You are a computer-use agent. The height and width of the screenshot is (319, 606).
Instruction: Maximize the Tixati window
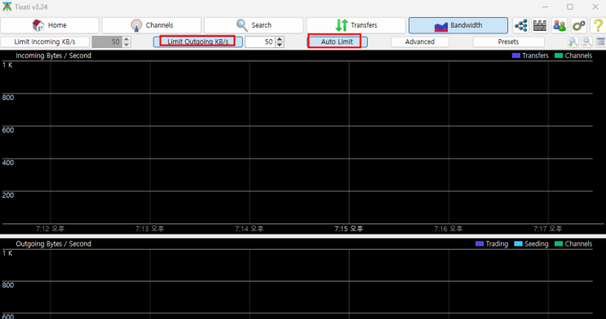tap(570, 7)
